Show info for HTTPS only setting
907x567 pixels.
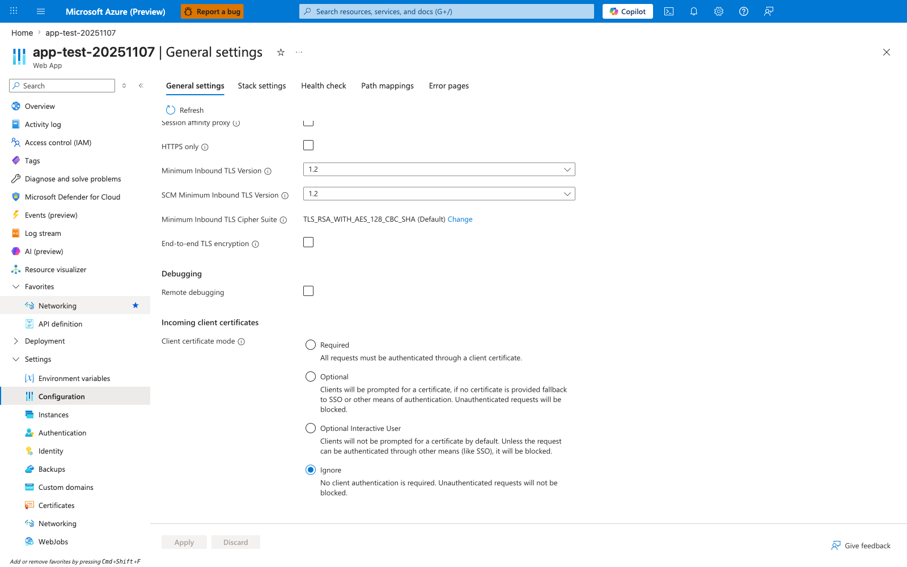[x=205, y=147]
